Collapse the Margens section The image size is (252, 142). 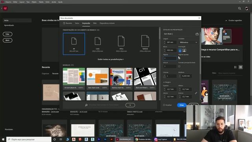click(x=164, y=82)
